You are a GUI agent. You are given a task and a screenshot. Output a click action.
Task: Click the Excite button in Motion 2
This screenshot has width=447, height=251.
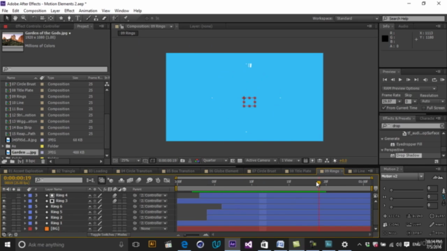click(392, 216)
